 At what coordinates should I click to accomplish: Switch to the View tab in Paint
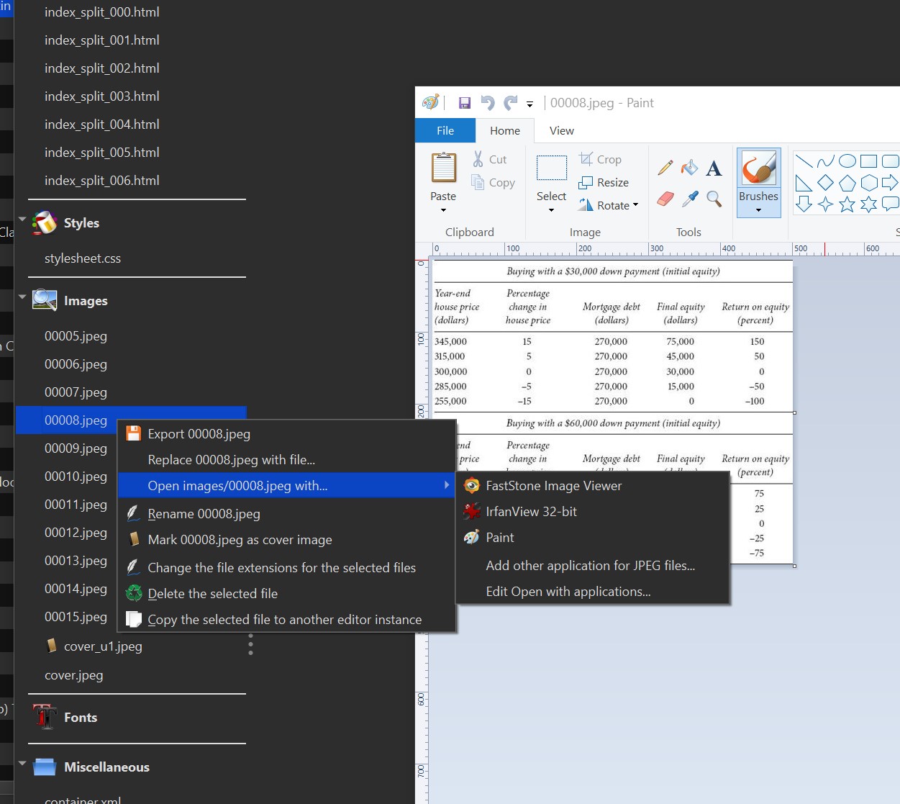click(562, 130)
